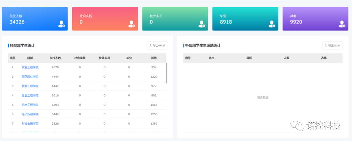Select 财会金融学院 link
This screenshot has width=352, height=141.
pyautogui.click(x=30, y=124)
